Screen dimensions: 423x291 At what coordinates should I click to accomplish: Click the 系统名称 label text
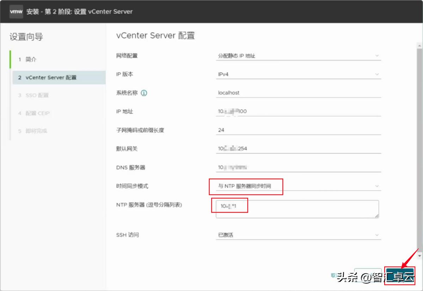tap(127, 93)
